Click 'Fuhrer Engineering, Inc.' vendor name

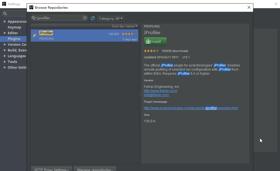pyautogui.click(x=162, y=87)
